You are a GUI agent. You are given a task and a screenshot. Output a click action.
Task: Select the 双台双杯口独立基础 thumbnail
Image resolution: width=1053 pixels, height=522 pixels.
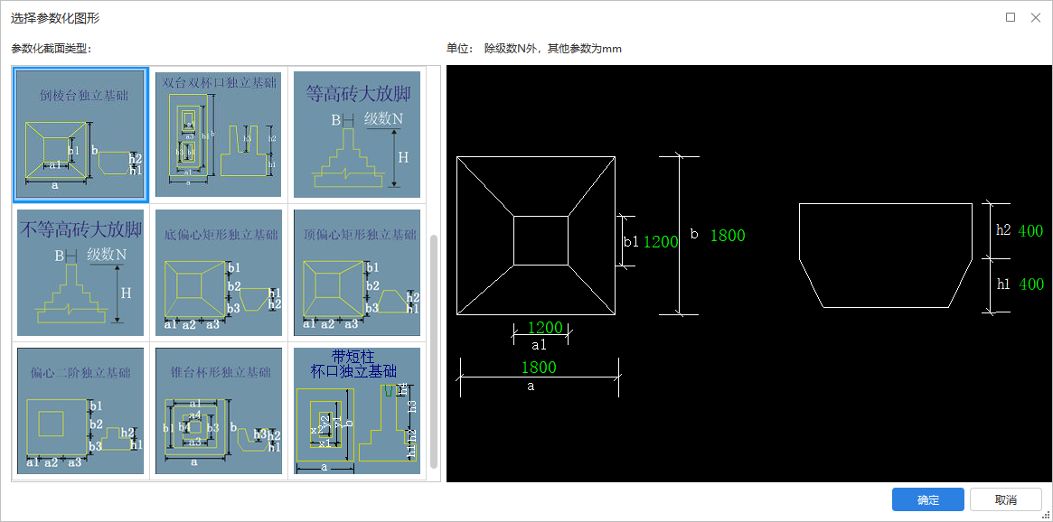click(x=218, y=135)
